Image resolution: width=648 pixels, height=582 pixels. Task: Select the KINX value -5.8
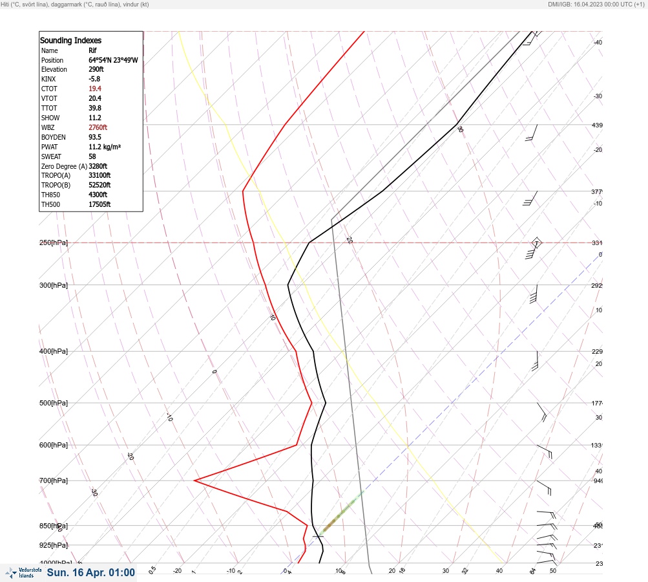[x=94, y=79]
